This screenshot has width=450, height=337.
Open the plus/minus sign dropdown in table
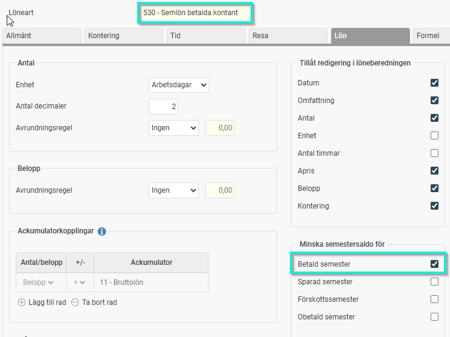tap(80, 282)
